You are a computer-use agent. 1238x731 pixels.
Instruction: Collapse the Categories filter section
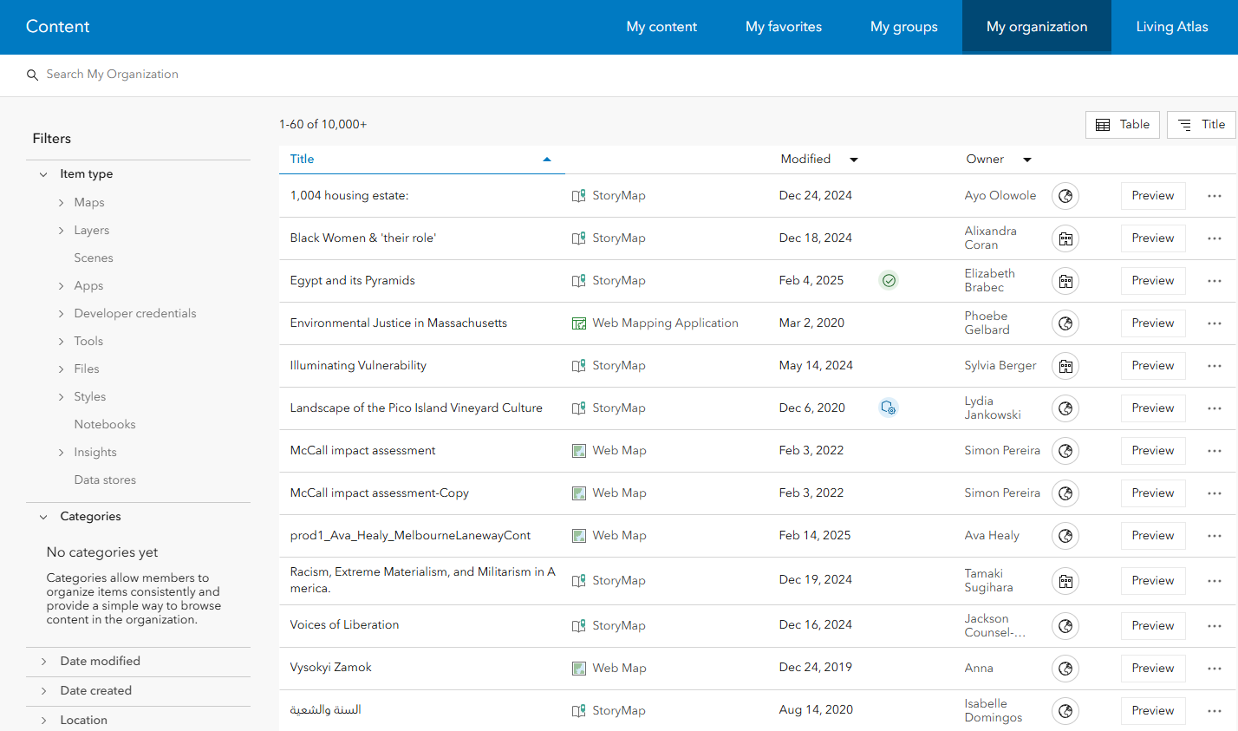point(43,517)
